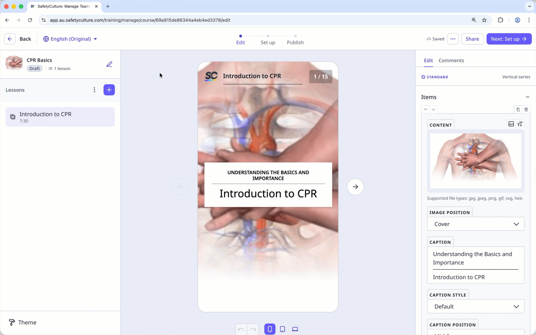
Task: Open the Chrome three-dot menu
Action: coord(529,20)
